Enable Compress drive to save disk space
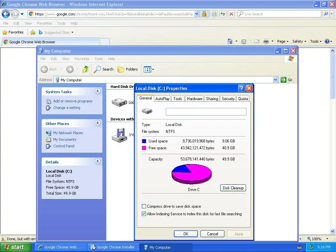 pos(144,206)
